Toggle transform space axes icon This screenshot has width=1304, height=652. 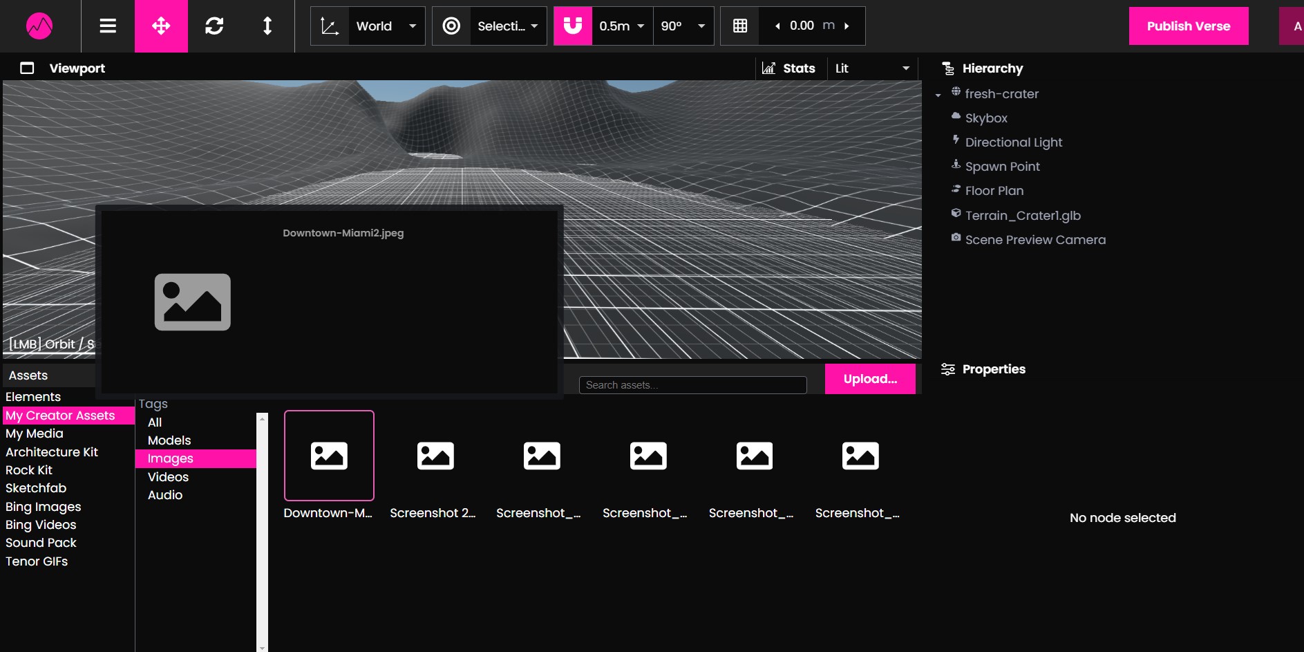[x=330, y=26]
